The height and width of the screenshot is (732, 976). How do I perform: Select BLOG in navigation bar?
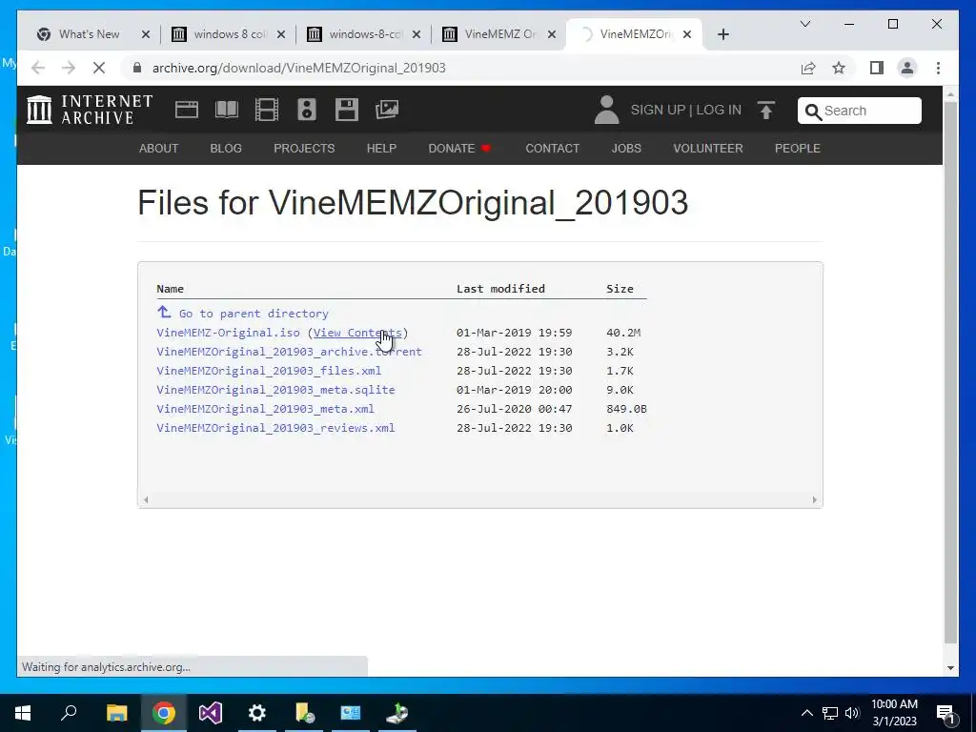click(x=226, y=148)
